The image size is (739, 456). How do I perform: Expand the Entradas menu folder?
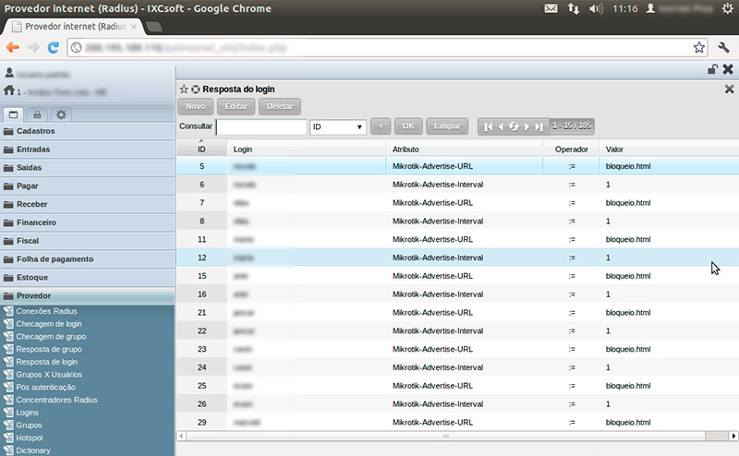point(87,150)
